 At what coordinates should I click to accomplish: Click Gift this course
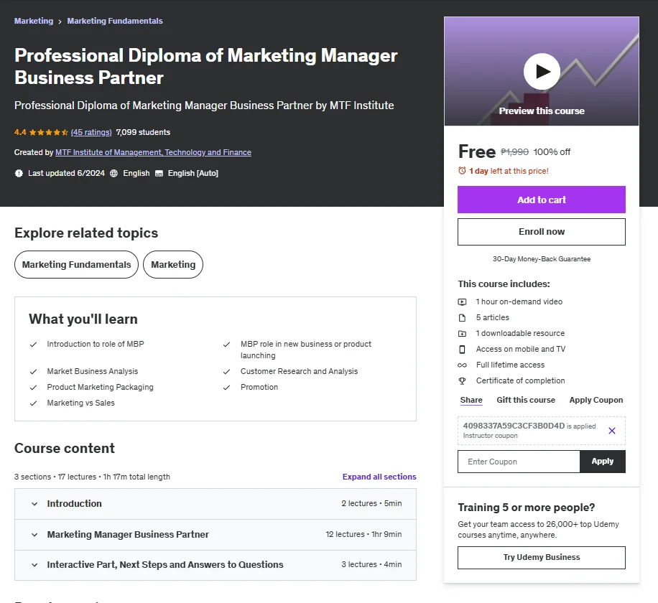point(526,400)
